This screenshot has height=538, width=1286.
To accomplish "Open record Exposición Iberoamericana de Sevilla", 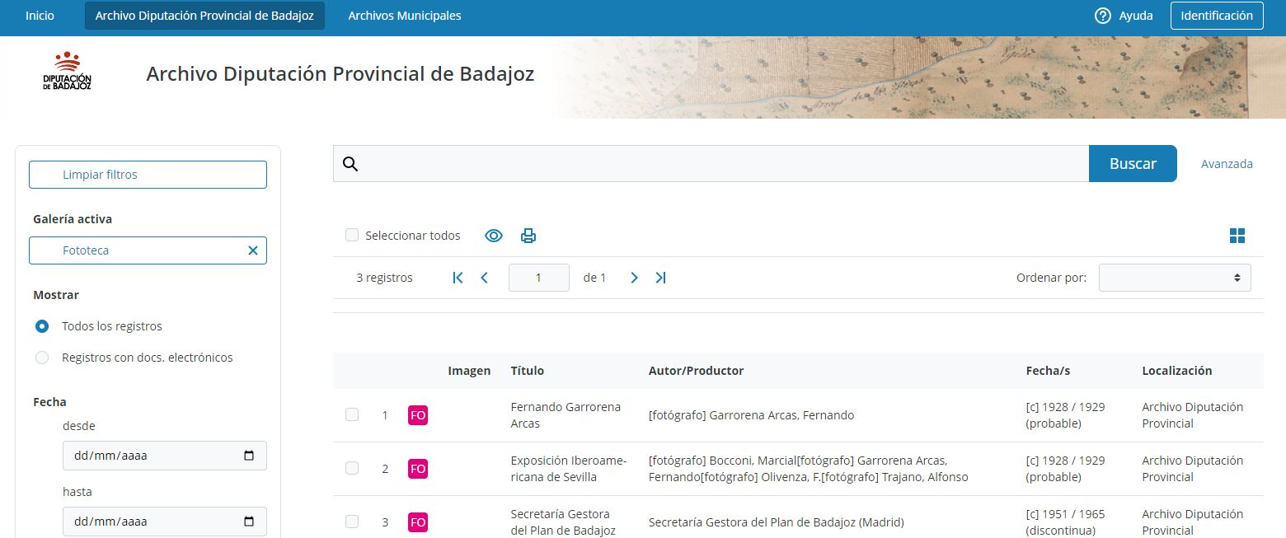I will [x=569, y=469].
